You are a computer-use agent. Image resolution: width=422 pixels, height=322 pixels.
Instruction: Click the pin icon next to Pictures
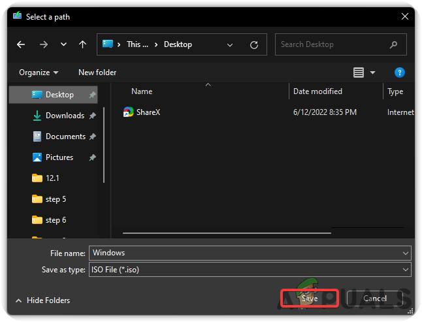(92, 157)
